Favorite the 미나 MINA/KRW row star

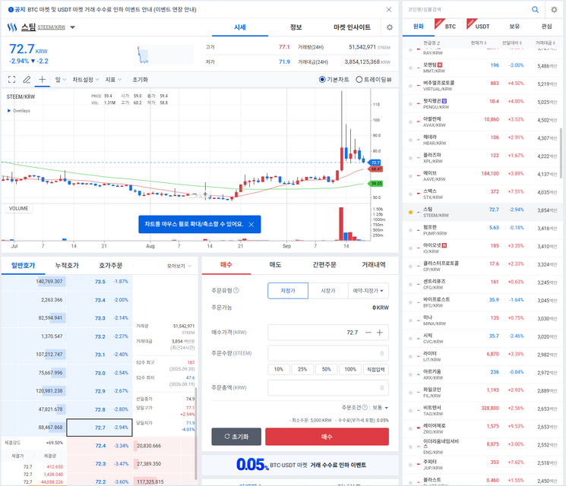click(x=410, y=320)
